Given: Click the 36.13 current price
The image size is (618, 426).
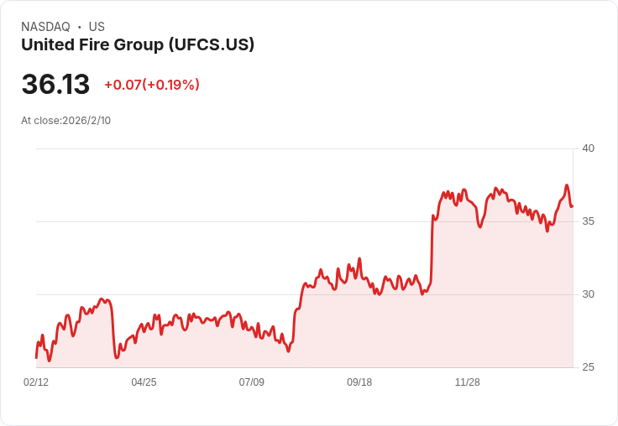Looking at the screenshot, I should [x=55, y=85].
